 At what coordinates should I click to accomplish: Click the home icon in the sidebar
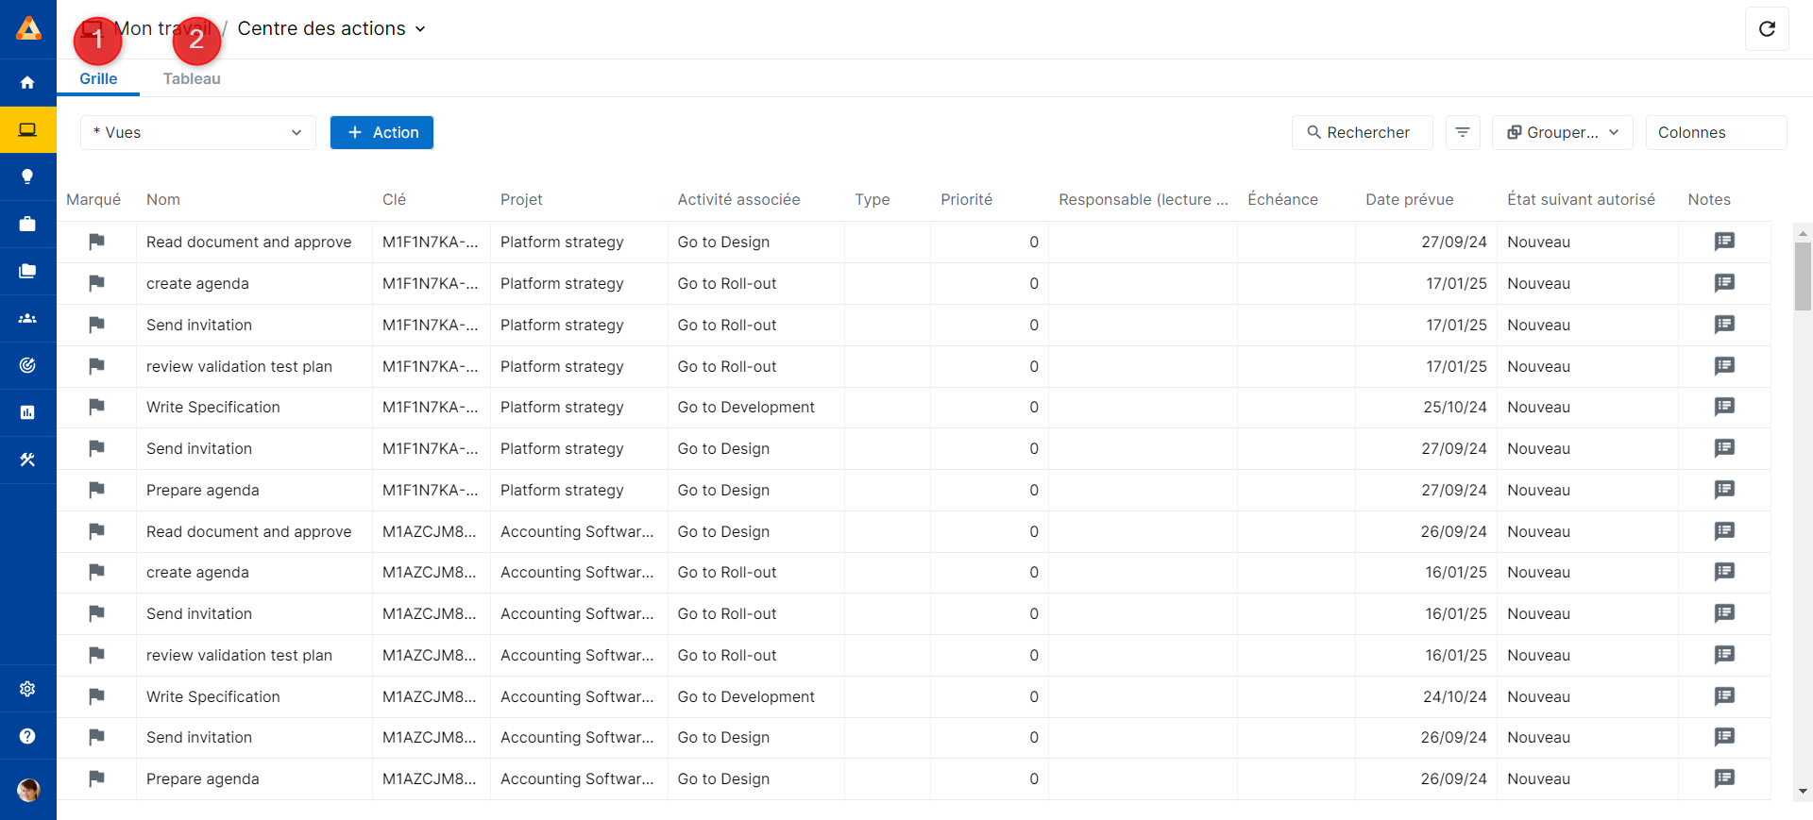point(27,83)
